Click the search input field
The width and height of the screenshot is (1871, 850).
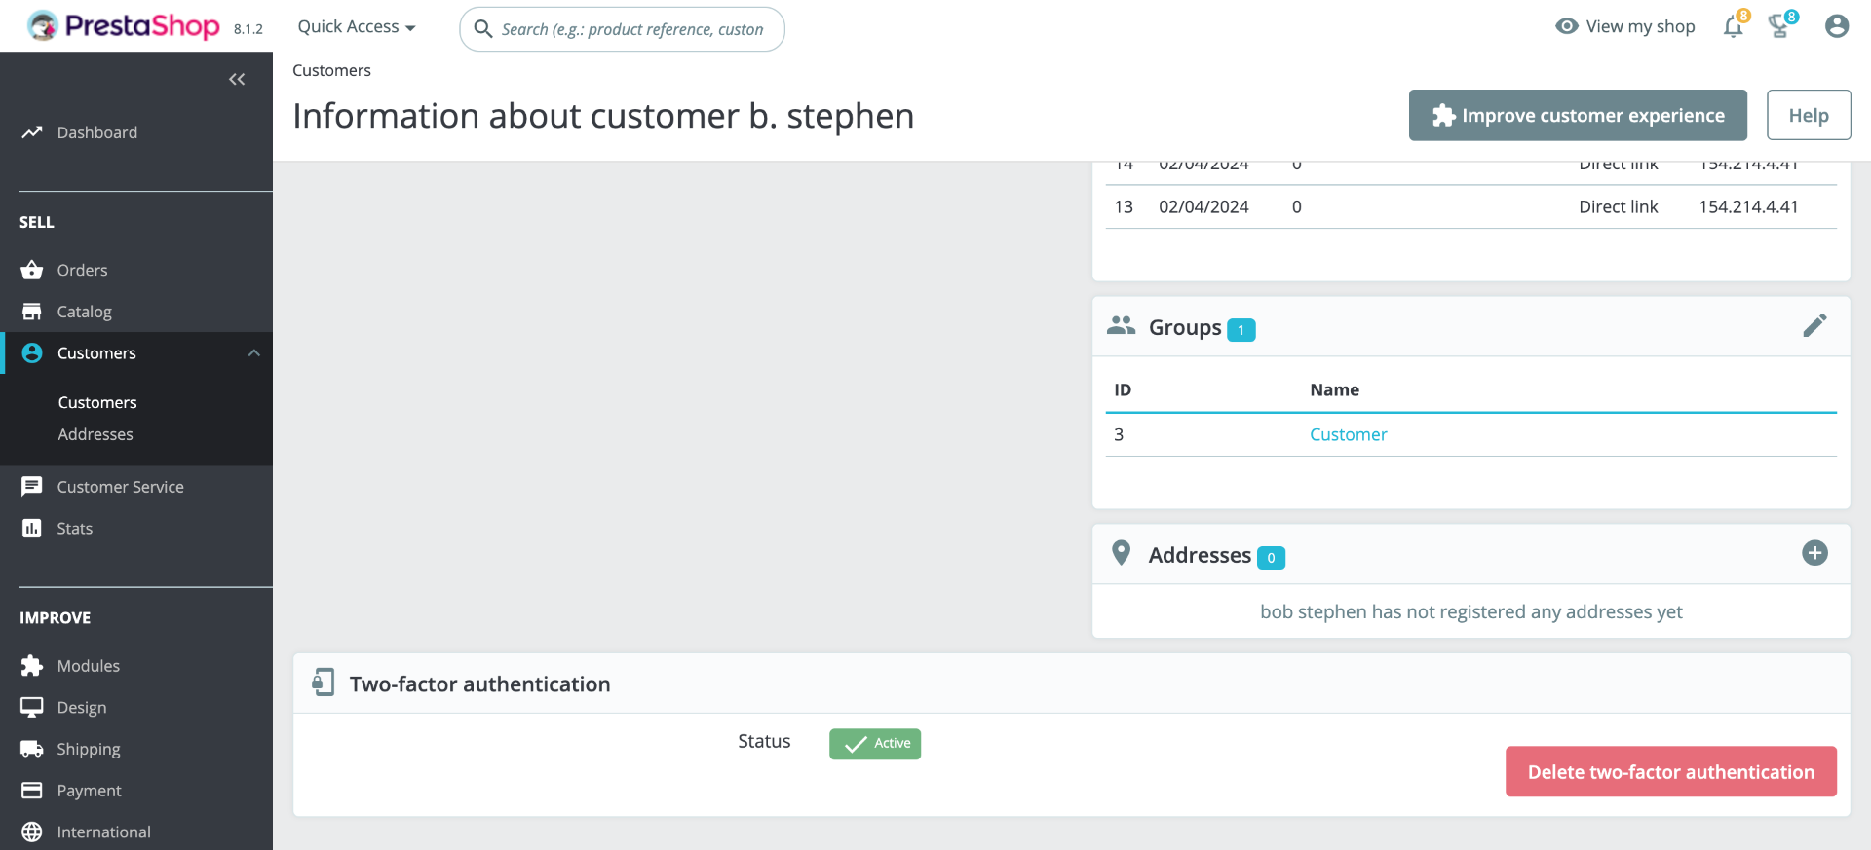[x=631, y=29]
